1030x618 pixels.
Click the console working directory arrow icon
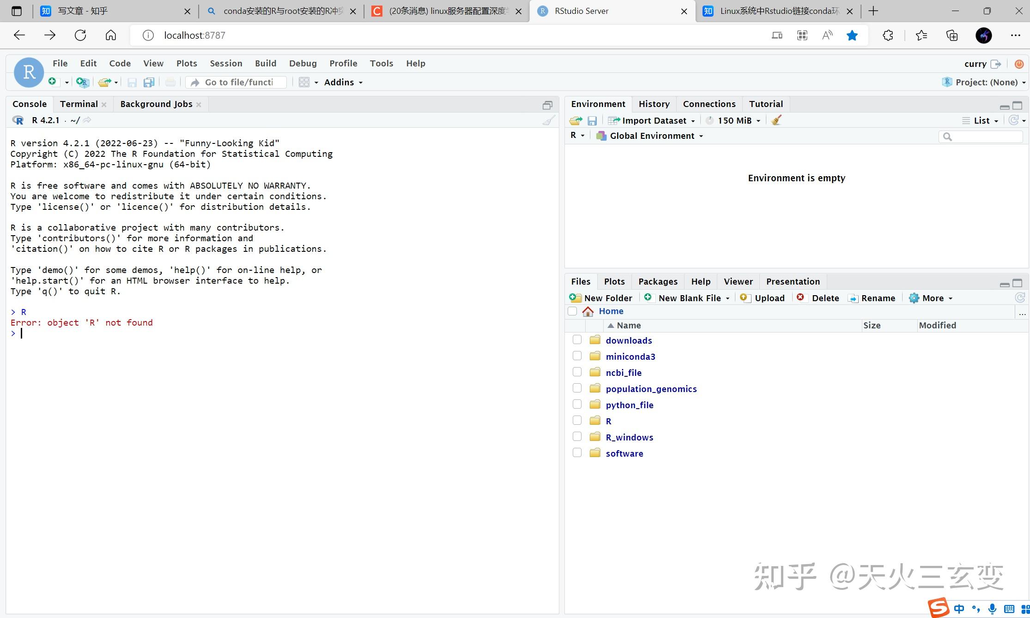87,120
